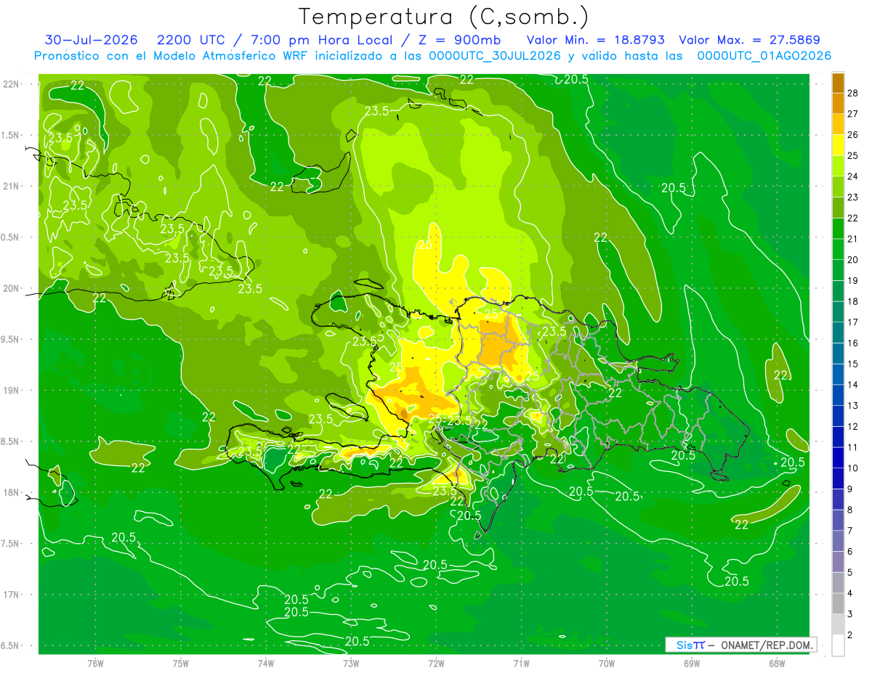
Task: Pick the deep blue legend swatch between 10 and 11
Action: 838,457
